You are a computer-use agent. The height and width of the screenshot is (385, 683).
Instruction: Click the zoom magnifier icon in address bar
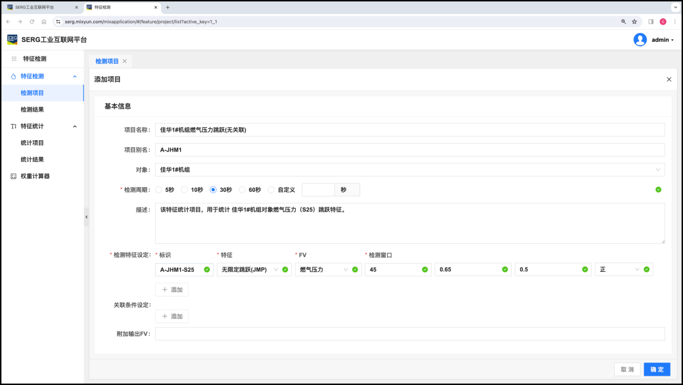click(x=624, y=22)
